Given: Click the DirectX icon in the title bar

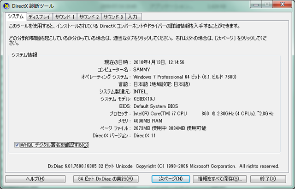Looking at the screenshot, I should [x=6, y=6].
